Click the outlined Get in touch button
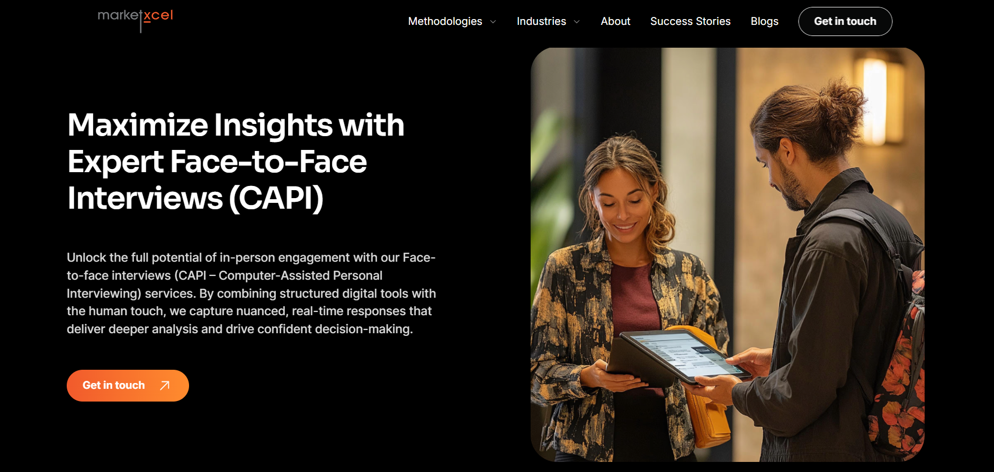994x472 pixels. coord(845,21)
